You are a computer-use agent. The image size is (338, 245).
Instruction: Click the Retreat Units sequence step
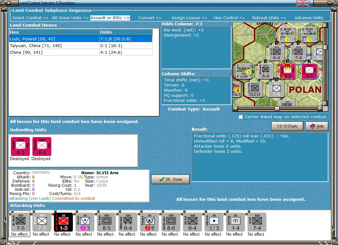(x=269, y=18)
